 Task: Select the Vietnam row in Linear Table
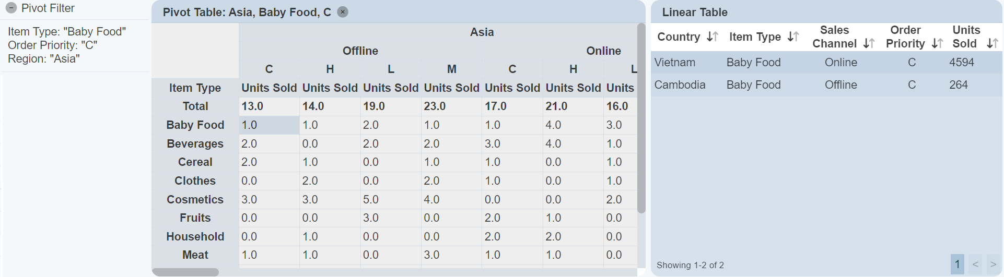tap(825, 63)
